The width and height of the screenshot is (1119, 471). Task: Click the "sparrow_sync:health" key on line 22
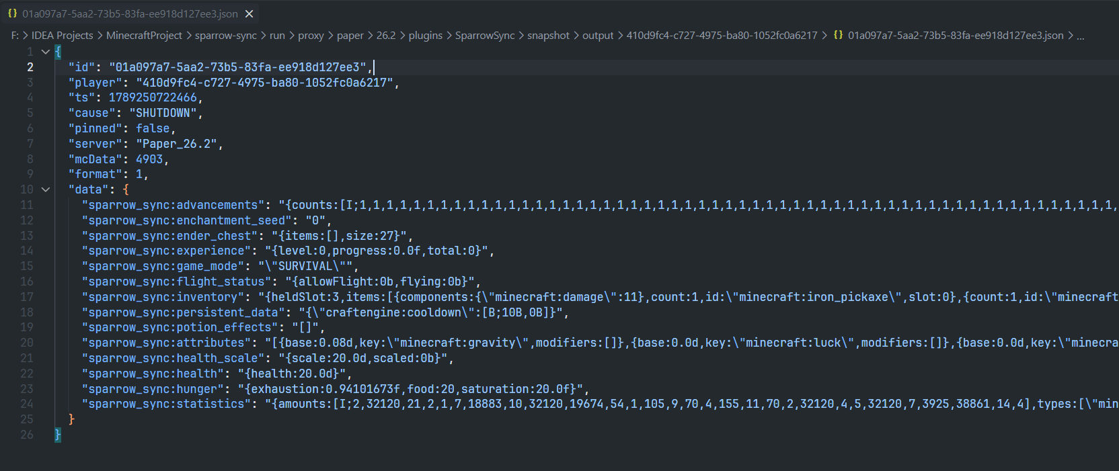[x=153, y=374]
